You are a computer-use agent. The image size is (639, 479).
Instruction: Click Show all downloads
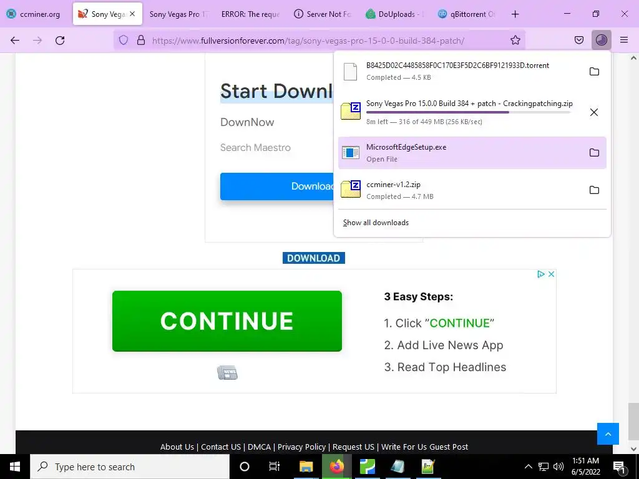click(376, 223)
